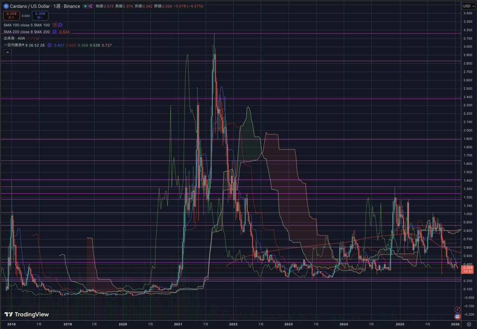Click the Ichimoku indicator refresh icon

tap(49, 45)
